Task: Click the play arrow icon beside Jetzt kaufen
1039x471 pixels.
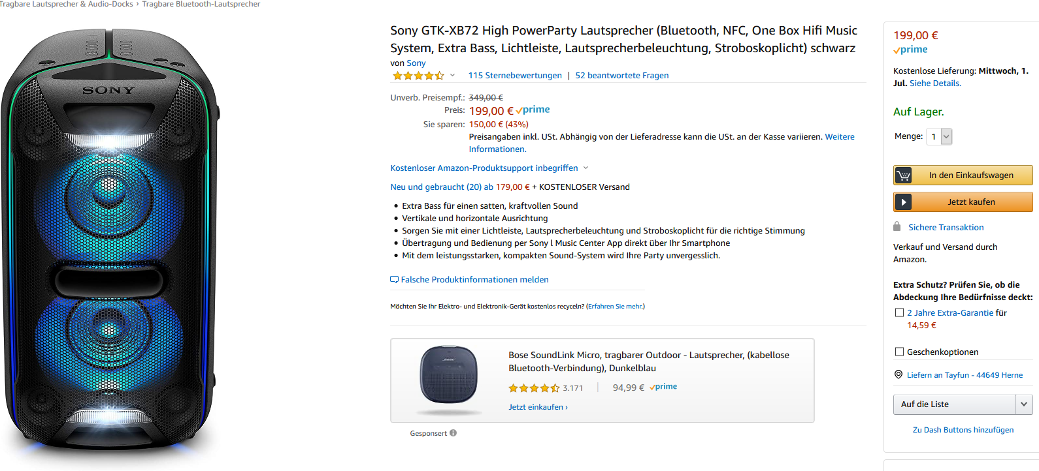Action: tap(903, 202)
